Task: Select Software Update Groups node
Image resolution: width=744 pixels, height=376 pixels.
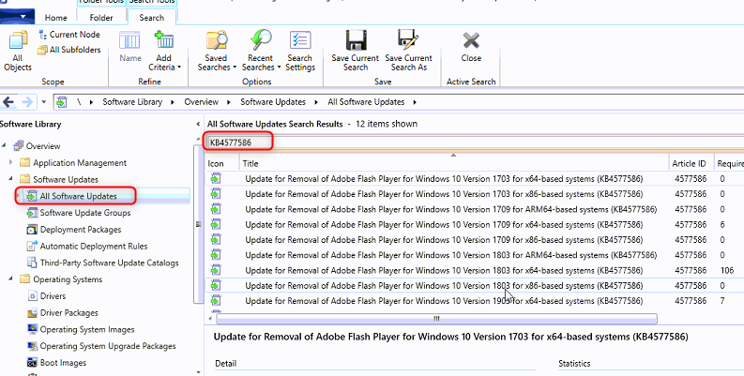Action: tap(85, 213)
